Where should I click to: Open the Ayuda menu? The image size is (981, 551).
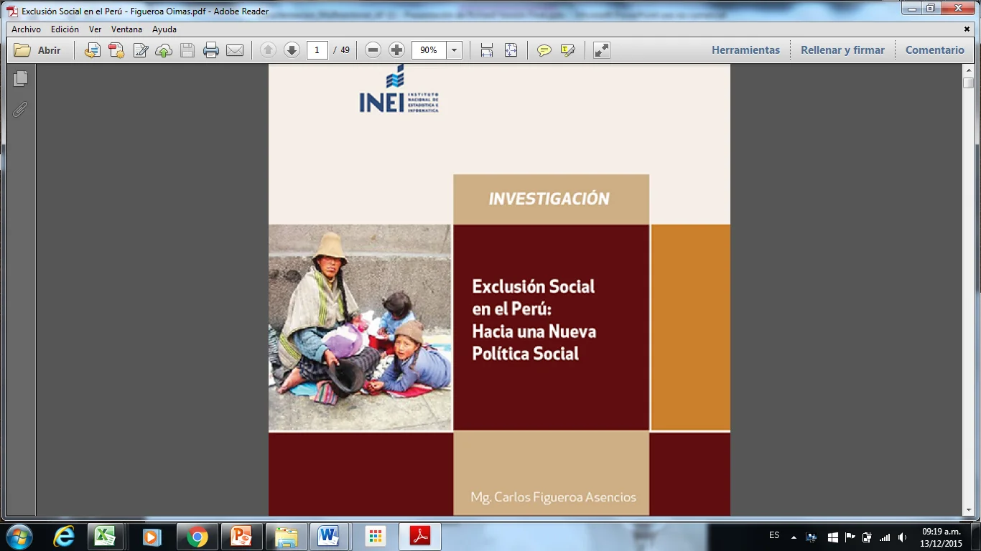[x=164, y=29]
